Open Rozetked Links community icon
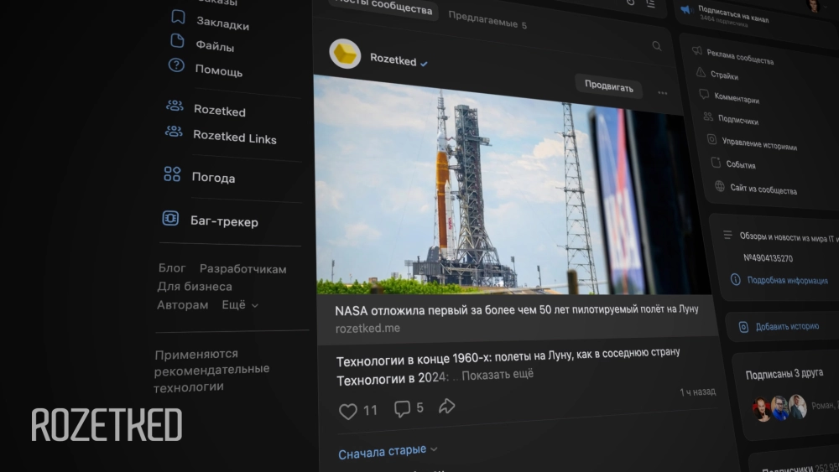The image size is (839, 472). coord(174,131)
